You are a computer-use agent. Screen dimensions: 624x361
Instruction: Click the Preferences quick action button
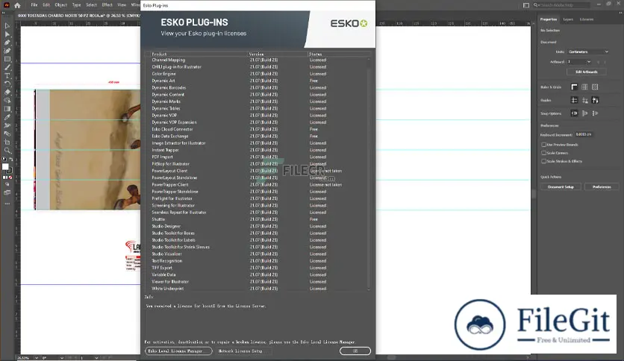(x=602, y=187)
